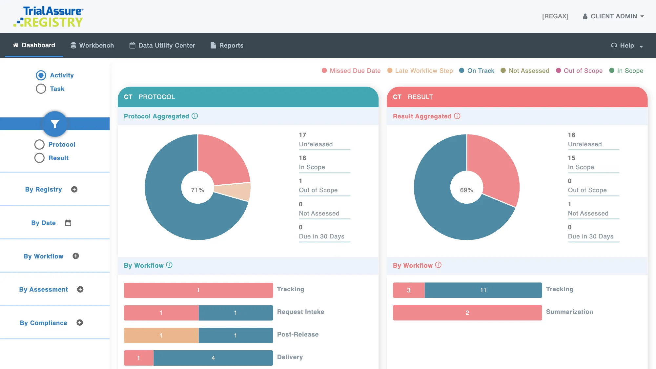Click the Not Assessed legend color dot
Image resolution: width=656 pixels, height=369 pixels.
pos(503,71)
